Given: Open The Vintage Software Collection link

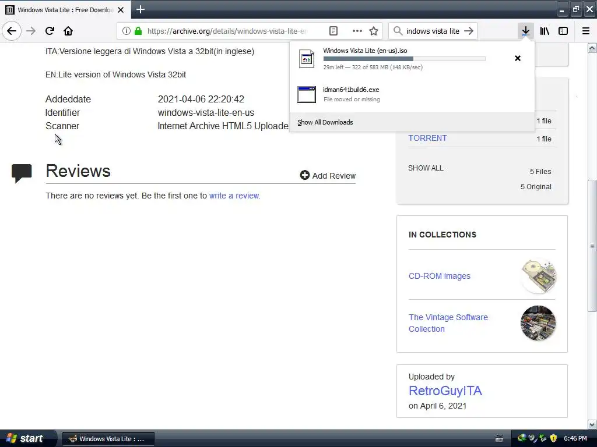Looking at the screenshot, I should pos(448,322).
